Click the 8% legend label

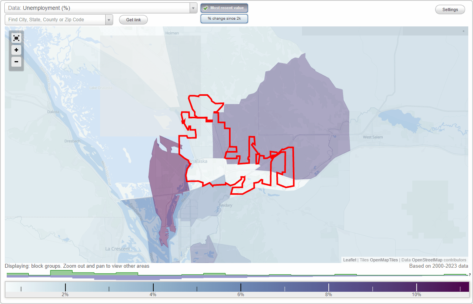point(329,295)
